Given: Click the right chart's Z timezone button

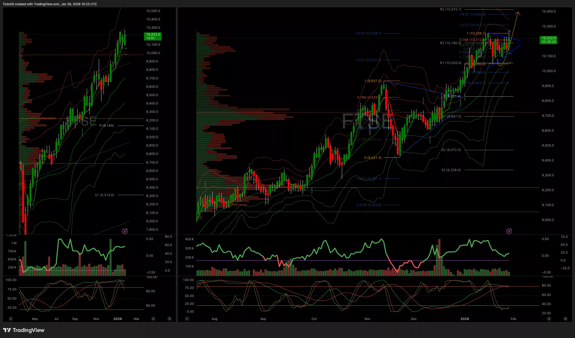Looking at the screenshot, I should click(x=187, y=319).
